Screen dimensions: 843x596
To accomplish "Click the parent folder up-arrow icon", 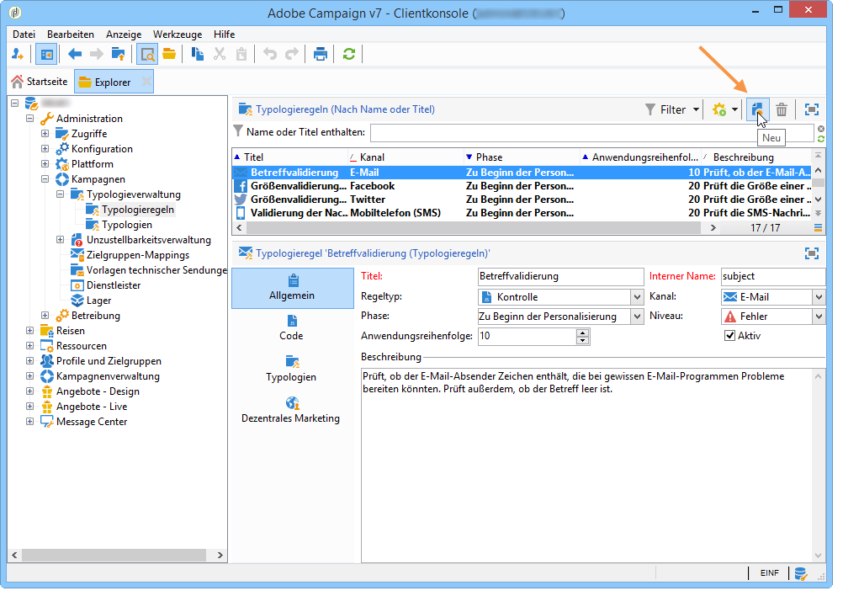I will point(118,55).
